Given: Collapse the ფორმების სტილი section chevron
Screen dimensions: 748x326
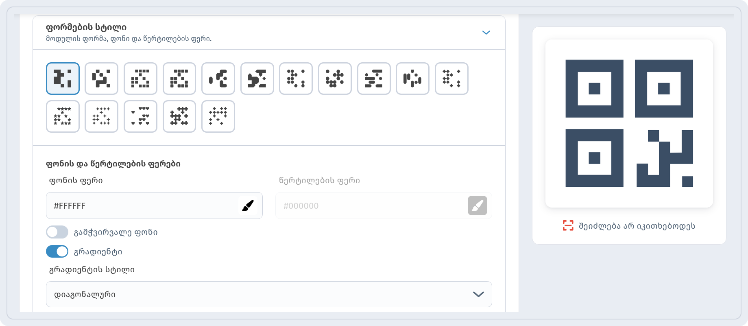Looking at the screenshot, I should [x=486, y=33].
